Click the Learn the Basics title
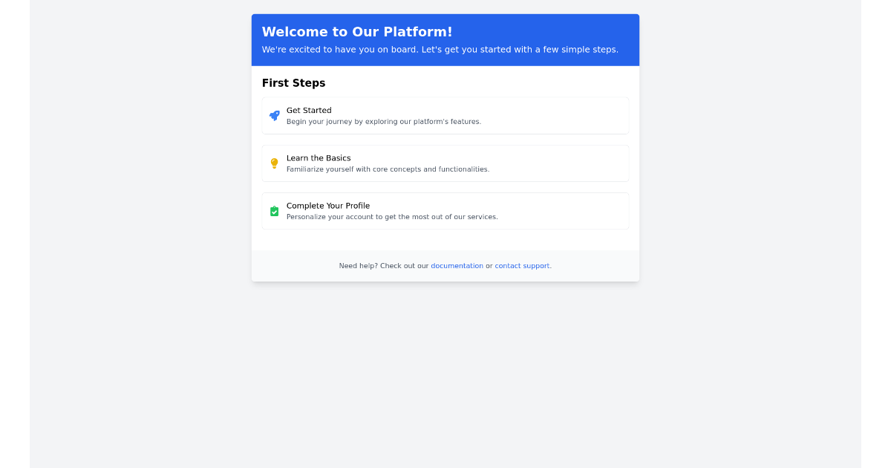The height and width of the screenshot is (468, 891). [319, 157]
